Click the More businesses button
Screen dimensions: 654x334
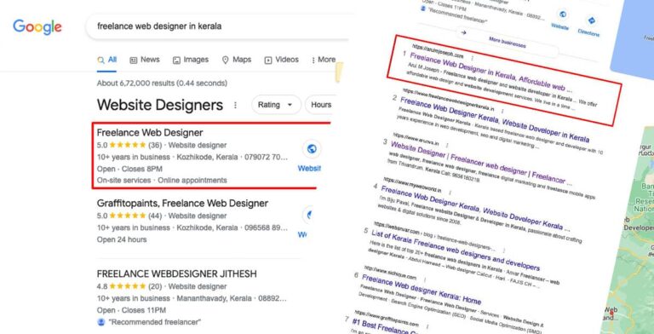(507, 42)
